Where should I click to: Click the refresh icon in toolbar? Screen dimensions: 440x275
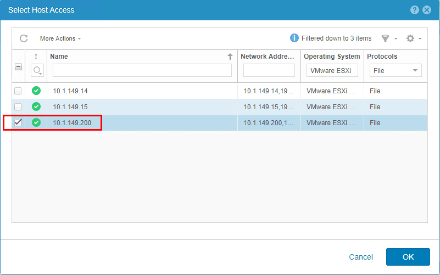[x=24, y=38]
